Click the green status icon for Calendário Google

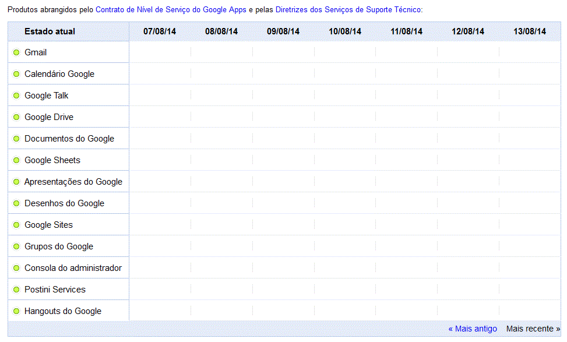click(16, 74)
